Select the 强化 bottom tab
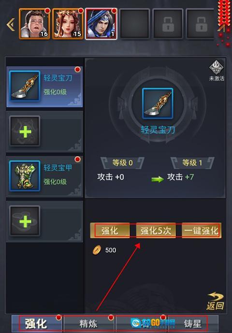Screen dimensions: 232x333 coord(37,324)
